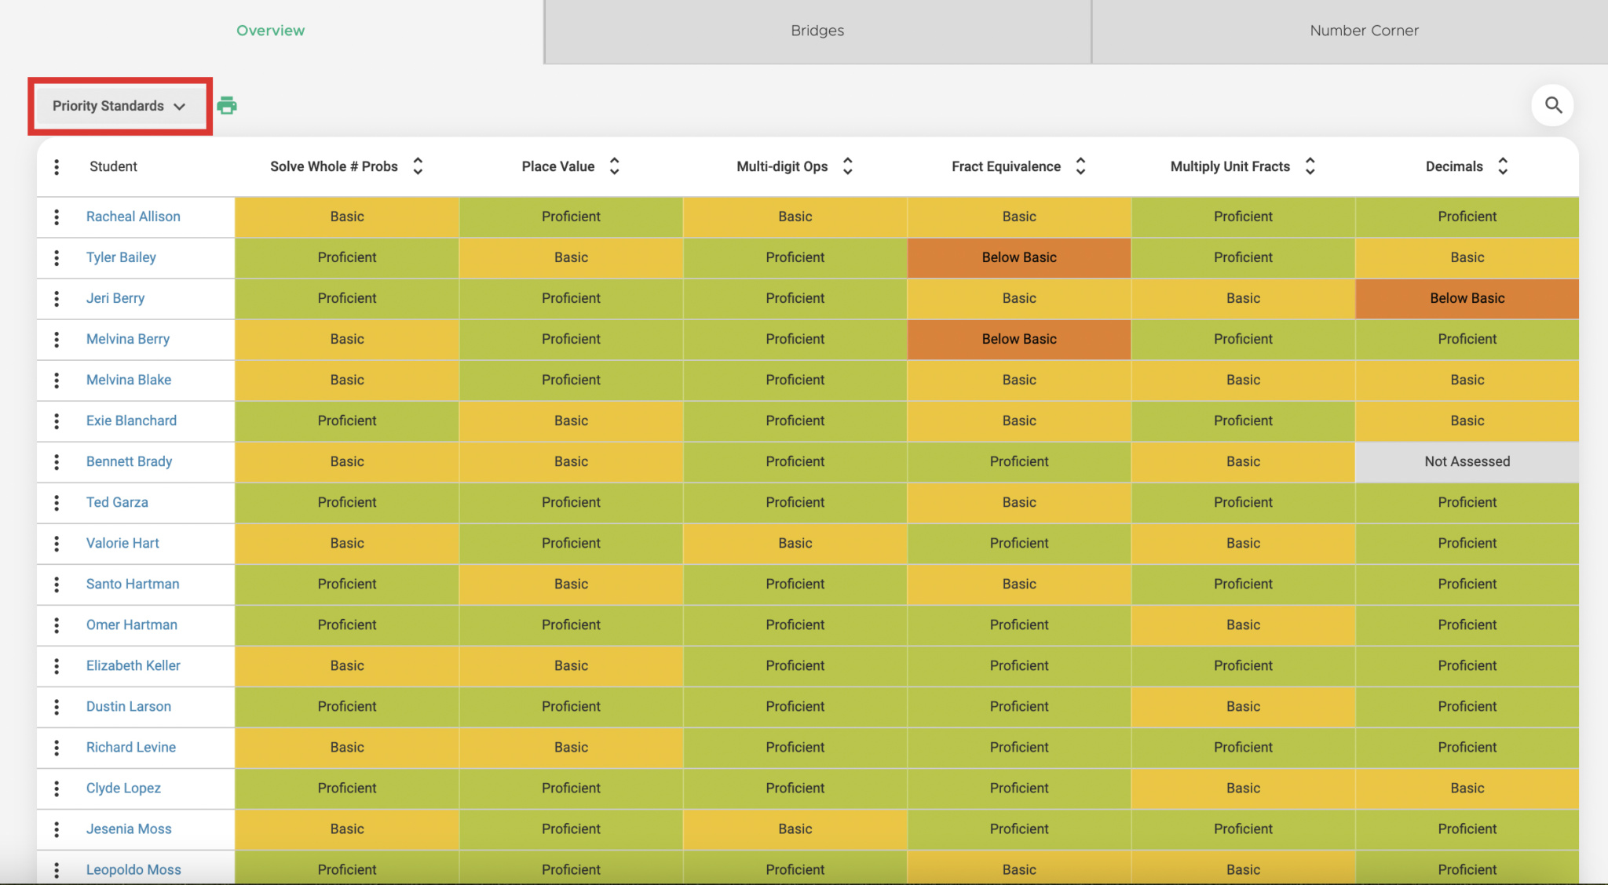Open student Santo Hartman's link
The width and height of the screenshot is (1608, 885).
[133, 584]
